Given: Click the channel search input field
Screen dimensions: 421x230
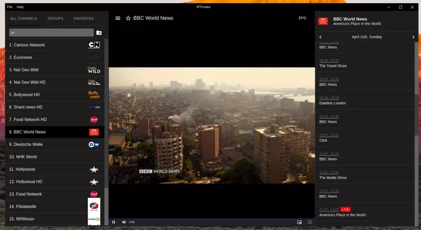Looking at the screenshot, I should point(51,33).
